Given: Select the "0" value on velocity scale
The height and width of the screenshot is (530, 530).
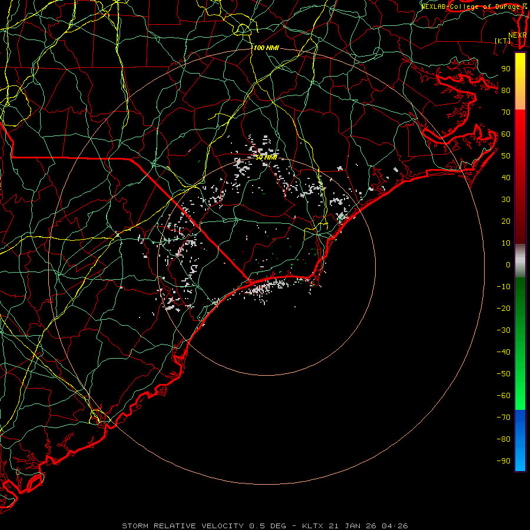Looking at the screenshot, I should tap(508, 265).
